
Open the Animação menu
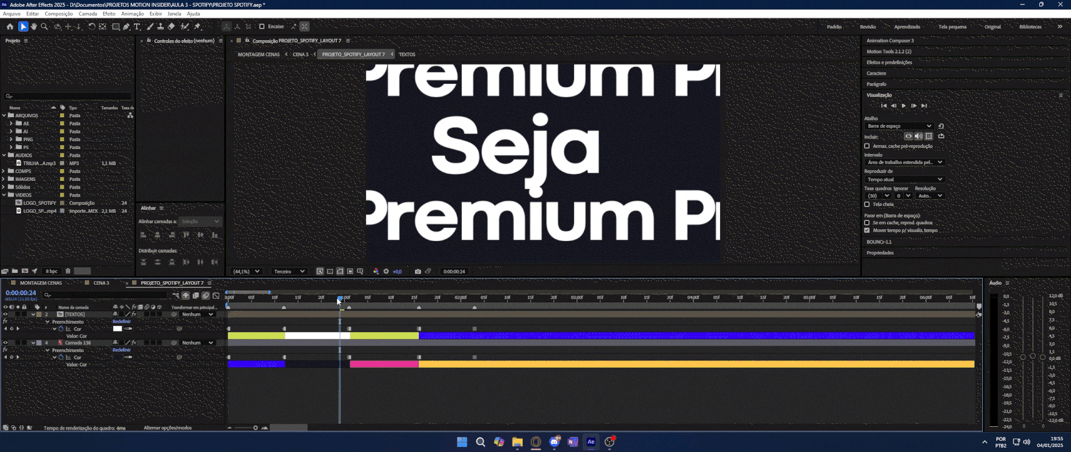click(132, 13)
